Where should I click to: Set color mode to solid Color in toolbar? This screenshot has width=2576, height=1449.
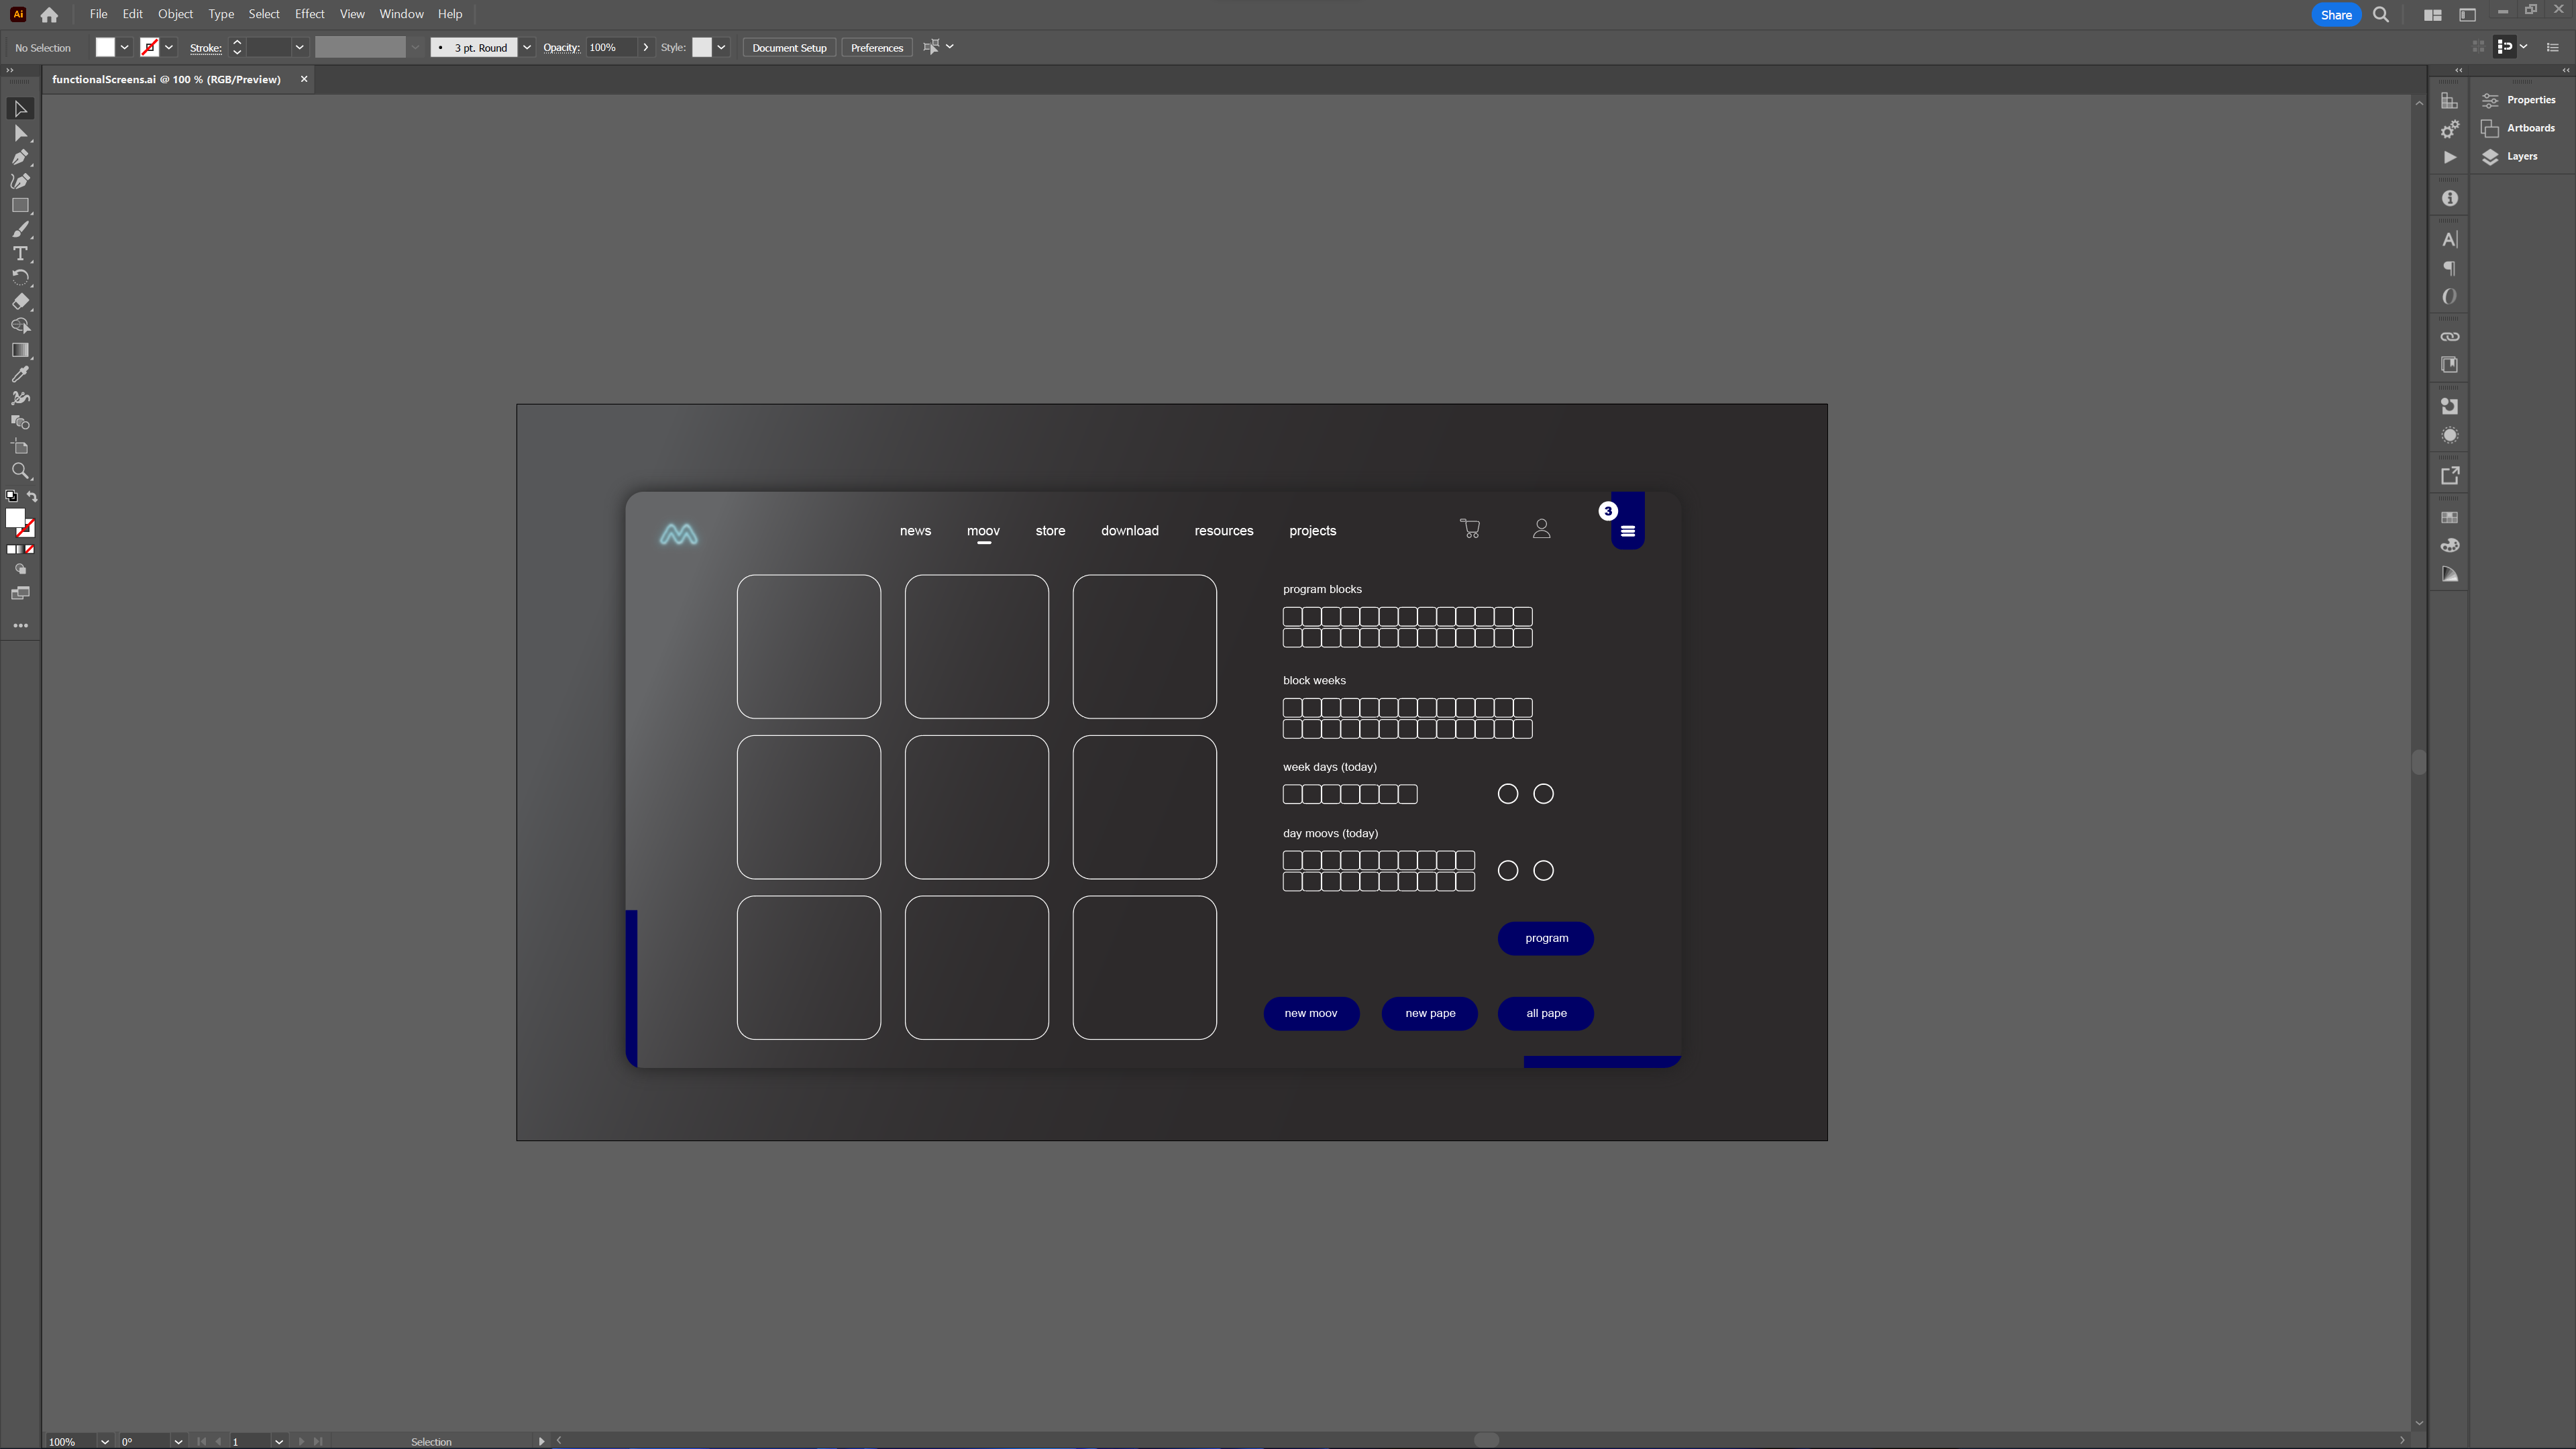(x=11, y=549)
